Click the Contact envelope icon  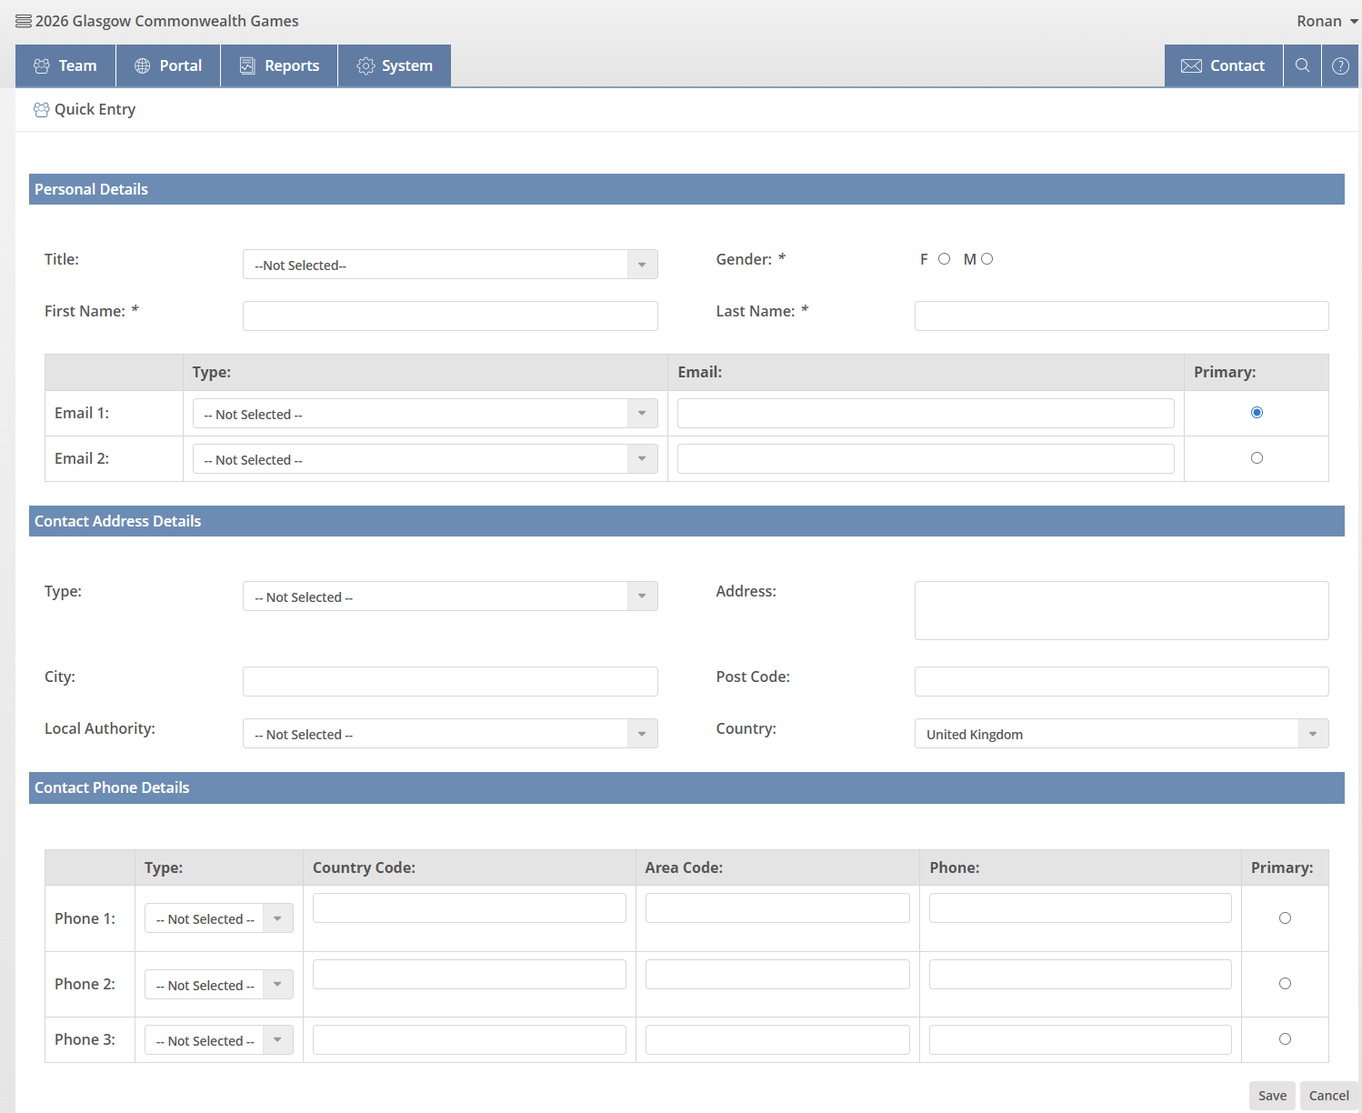(1191, 65)
